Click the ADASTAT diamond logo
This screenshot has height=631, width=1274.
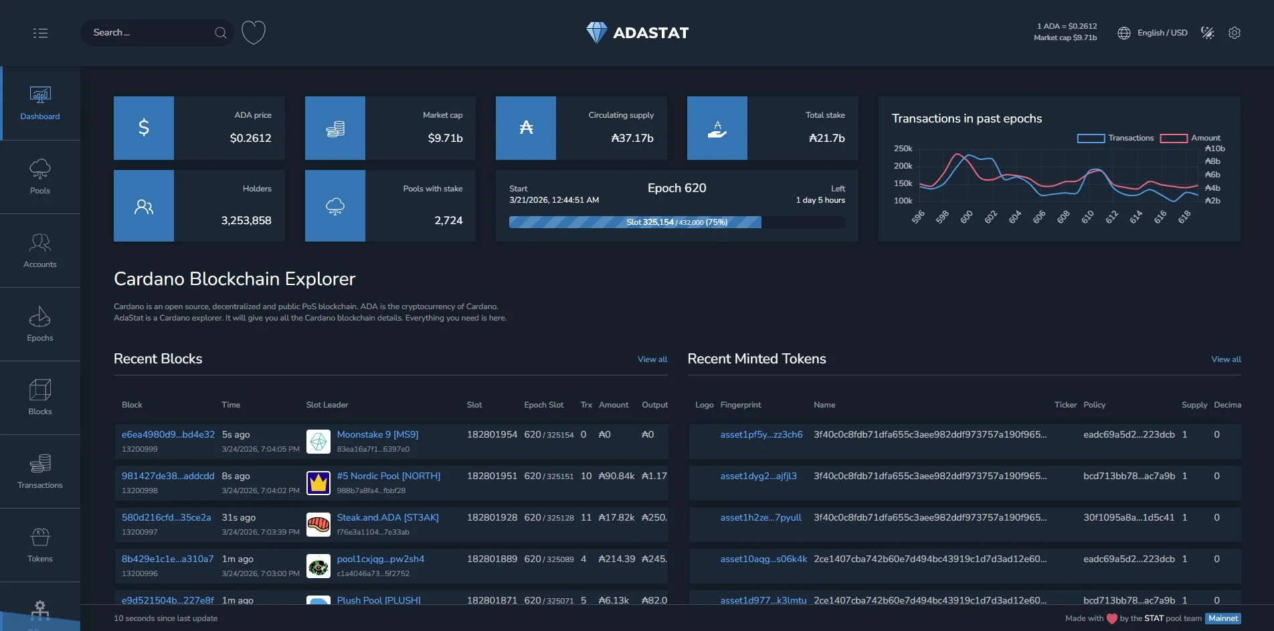(x=596, y=32)
